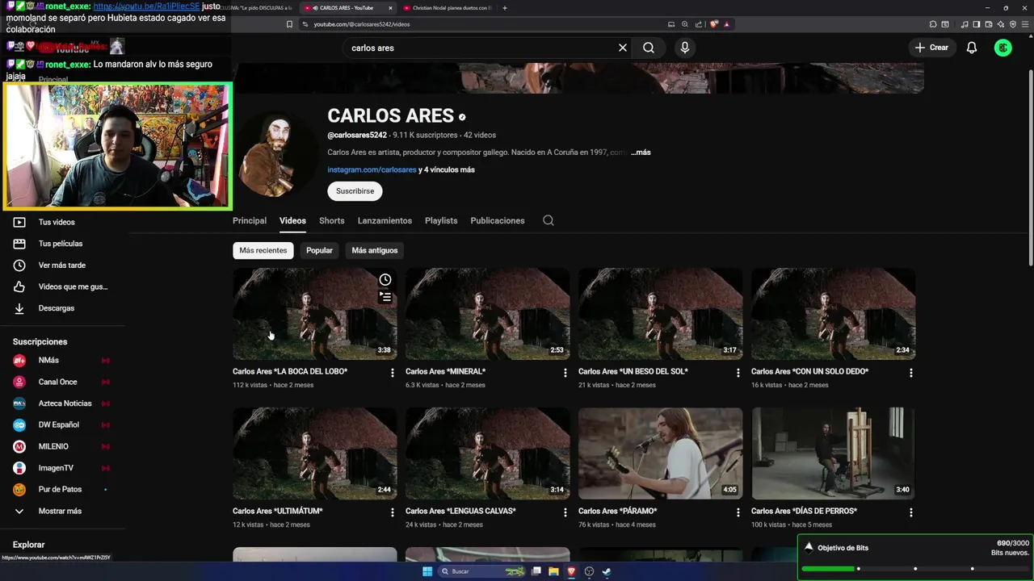Screen dimensions: 1034x581
Task: Open the account avatar menu
Action: click(1003, 48)
